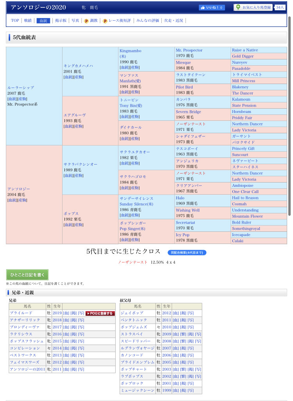Click the red ノーザンテースト cross link
Viewport: 293px width, 401px height.
pos(133,262)
